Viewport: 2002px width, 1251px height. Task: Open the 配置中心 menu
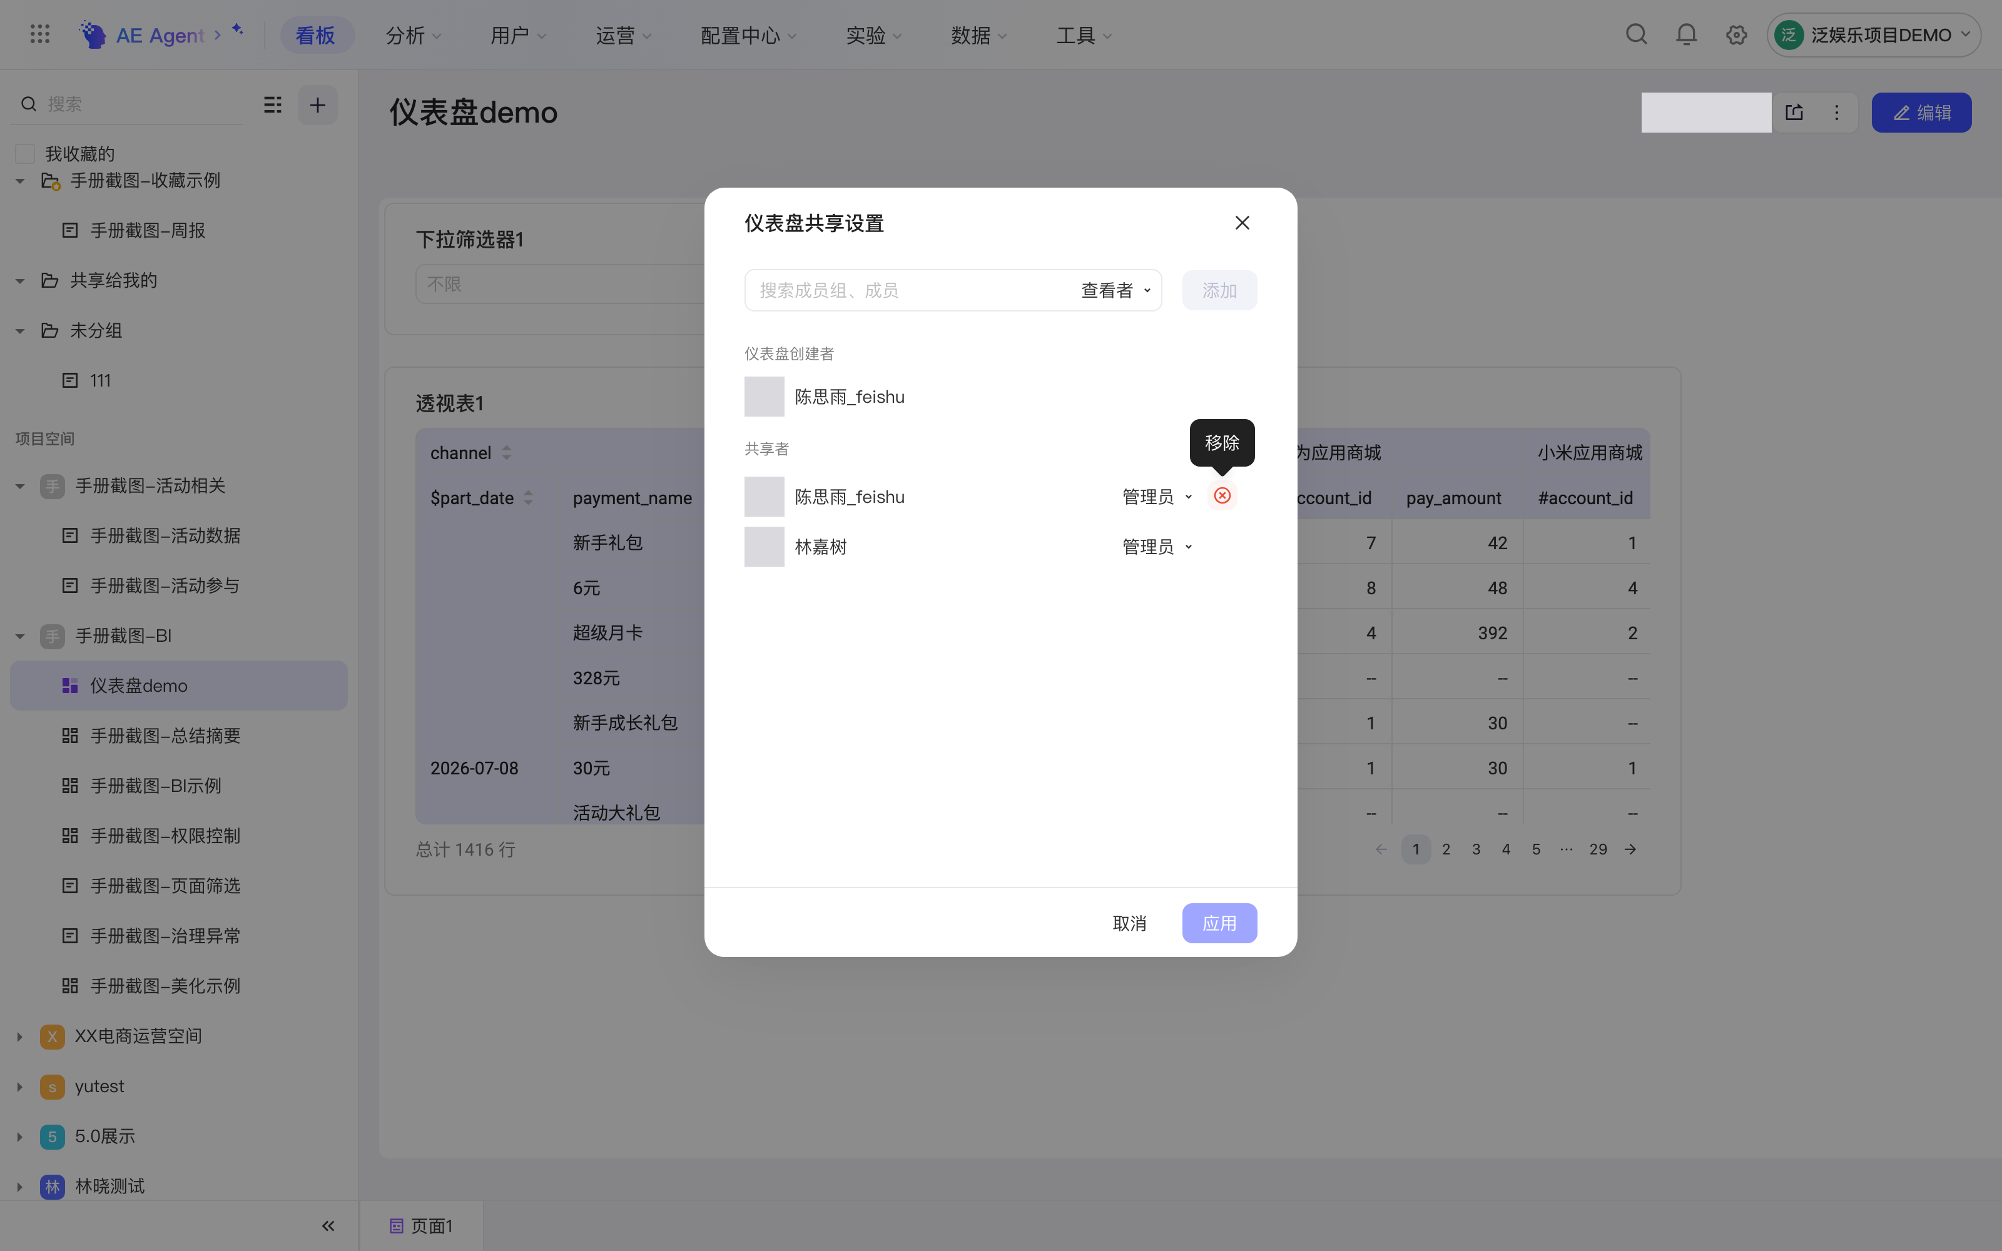(x=749, y=35)
